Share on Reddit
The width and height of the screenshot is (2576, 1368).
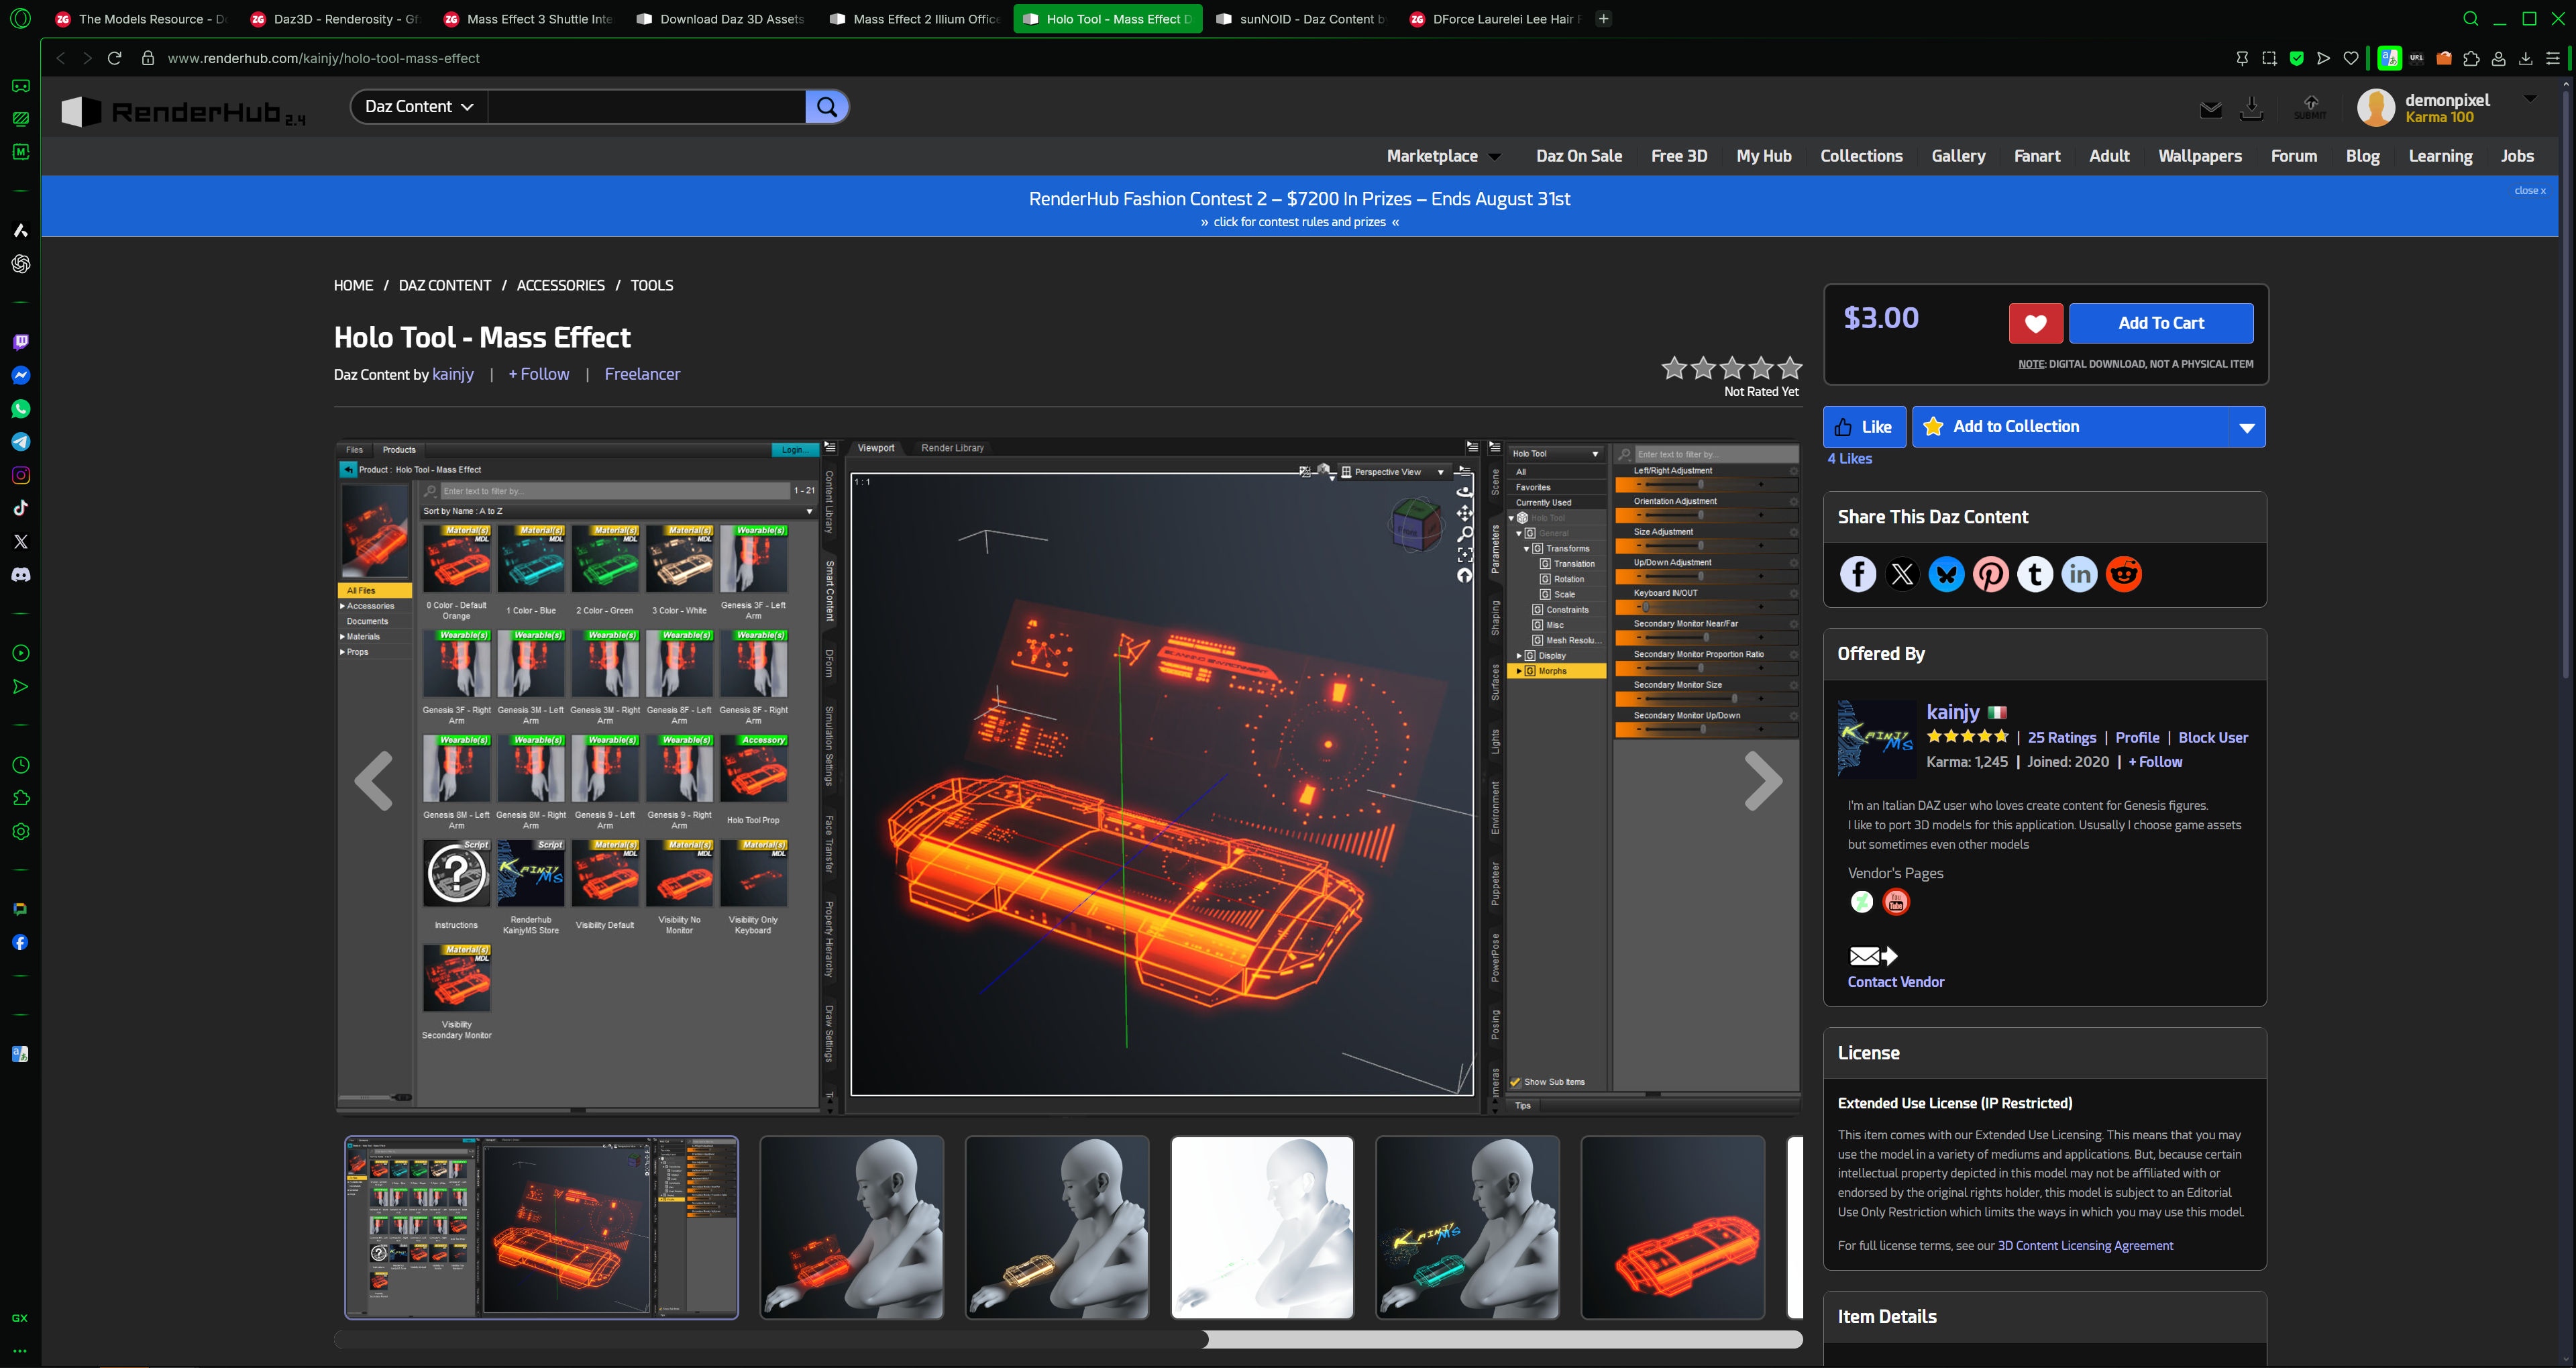click(2124, 574)
